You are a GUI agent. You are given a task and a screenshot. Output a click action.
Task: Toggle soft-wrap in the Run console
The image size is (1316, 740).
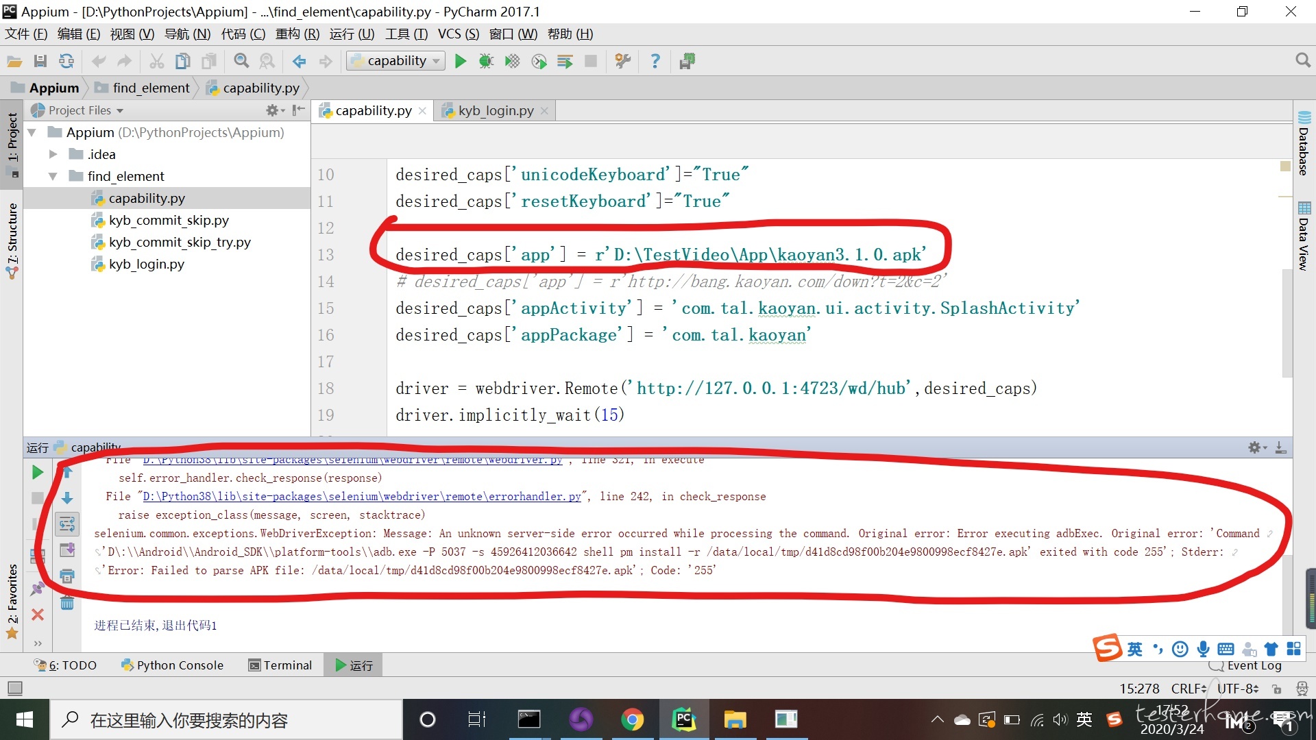tap(67, 524)
